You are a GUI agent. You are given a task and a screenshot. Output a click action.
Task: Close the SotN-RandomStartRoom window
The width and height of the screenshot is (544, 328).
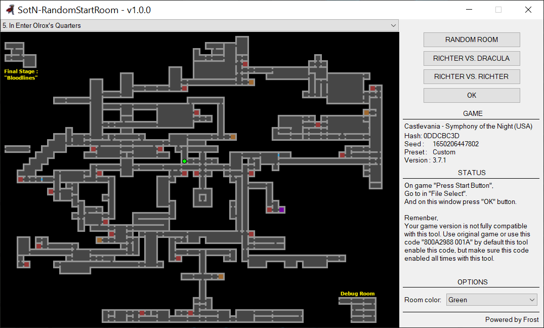pyautogui.click(x=528, y=10)
